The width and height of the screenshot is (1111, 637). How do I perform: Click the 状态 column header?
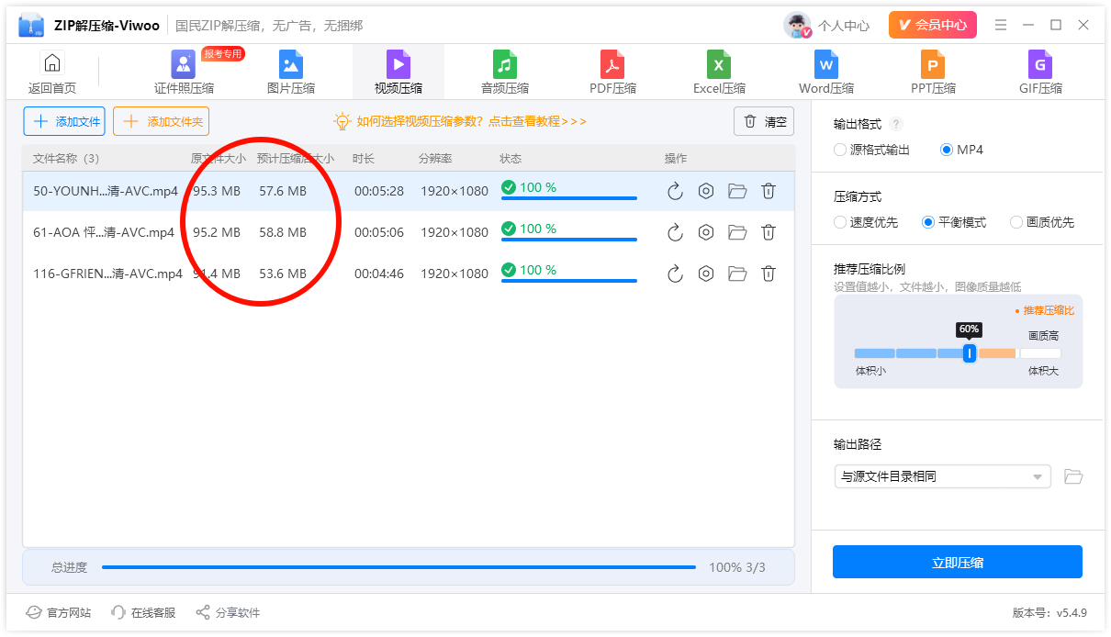coord(511,159)
